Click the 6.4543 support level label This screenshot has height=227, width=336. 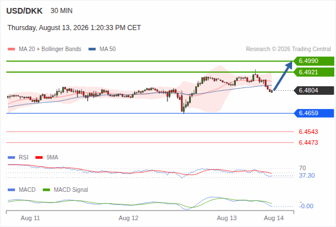pyautogui.click(x=308, y=132)
